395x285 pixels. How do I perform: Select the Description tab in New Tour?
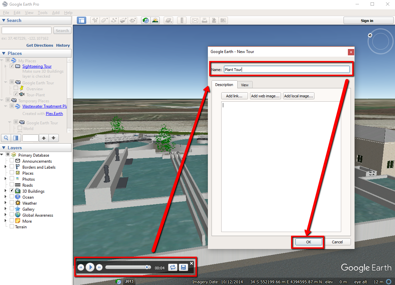click(224, 84)
